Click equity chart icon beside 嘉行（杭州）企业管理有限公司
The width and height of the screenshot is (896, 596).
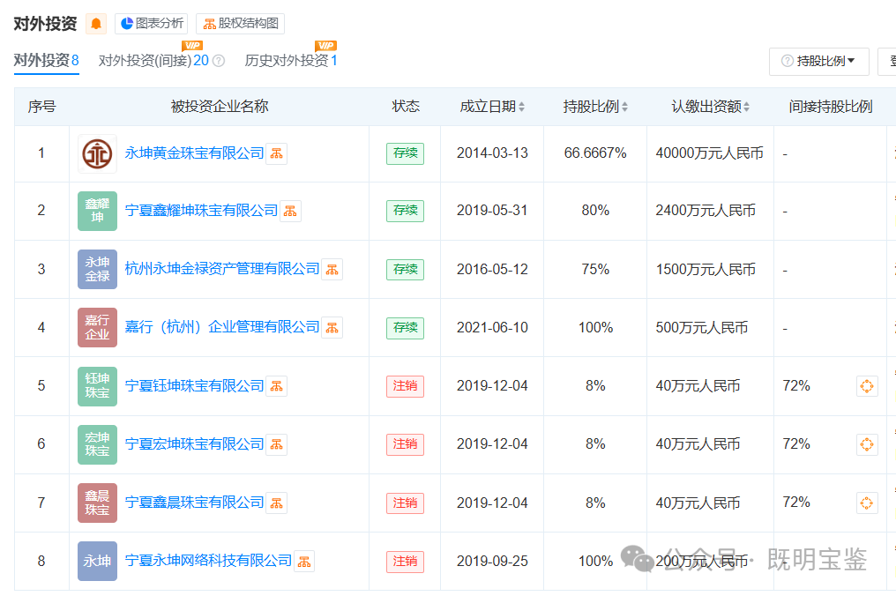[x=331, y=327]
